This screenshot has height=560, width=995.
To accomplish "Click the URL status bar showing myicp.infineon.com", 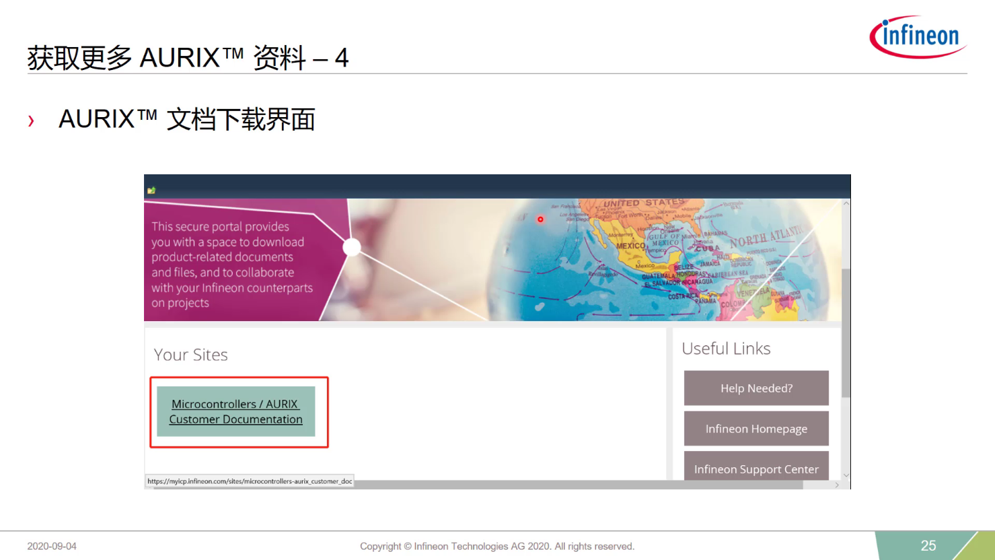I will [x=249, y=481].
